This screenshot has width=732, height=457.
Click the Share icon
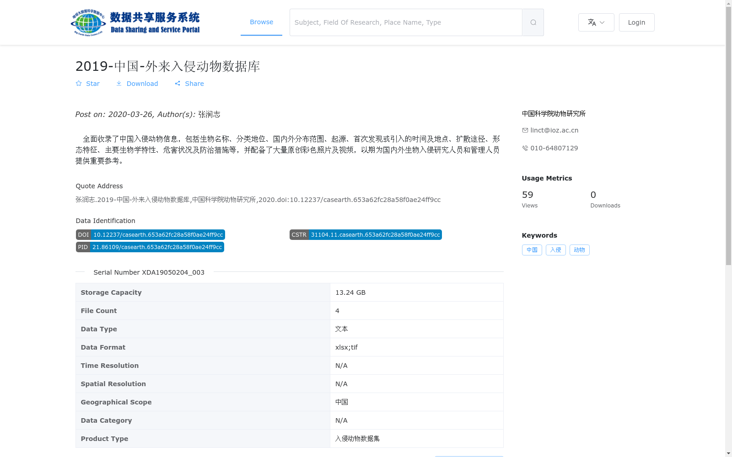click(178, 83)
